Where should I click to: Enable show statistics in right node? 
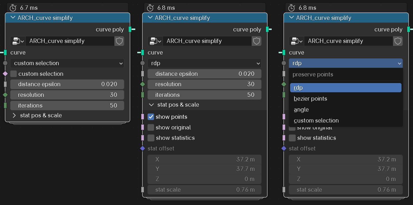292,138
